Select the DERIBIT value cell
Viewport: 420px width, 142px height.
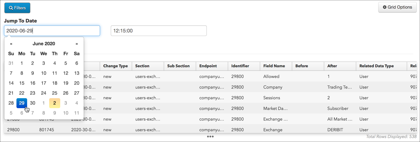click(x=340, y=130)
